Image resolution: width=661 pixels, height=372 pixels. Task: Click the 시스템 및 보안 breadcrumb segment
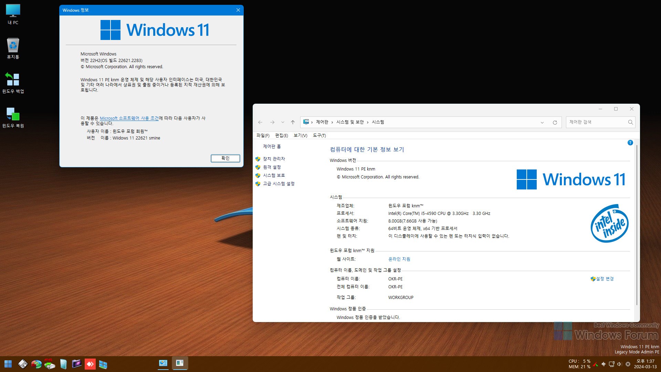(350, 122)
